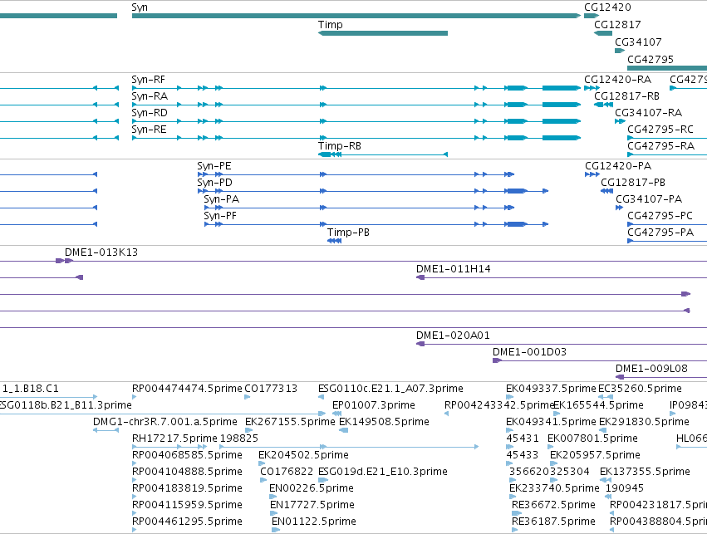The image size is (707, 534).
Task: Click the RE36672.5prime EST label
Action: click(553, 505)
